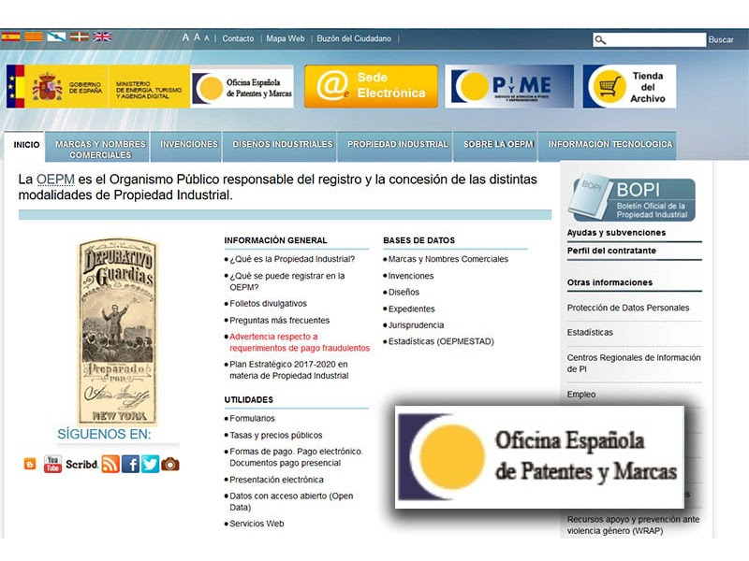Click the Depurativo Guardias vintage label image

pyautogui.click(x=118, y=332)
